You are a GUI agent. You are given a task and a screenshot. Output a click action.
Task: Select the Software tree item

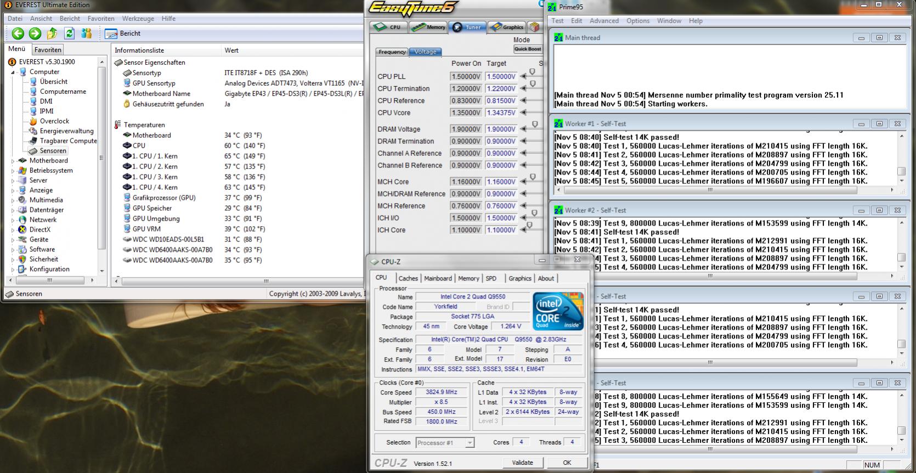[x=42, y=249]
